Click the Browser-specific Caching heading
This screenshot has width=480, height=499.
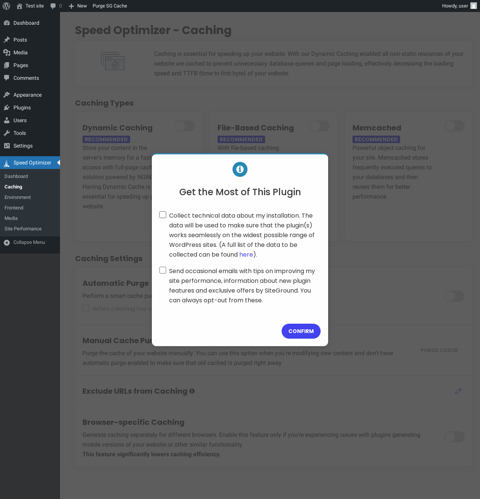(x=133, y=422)
